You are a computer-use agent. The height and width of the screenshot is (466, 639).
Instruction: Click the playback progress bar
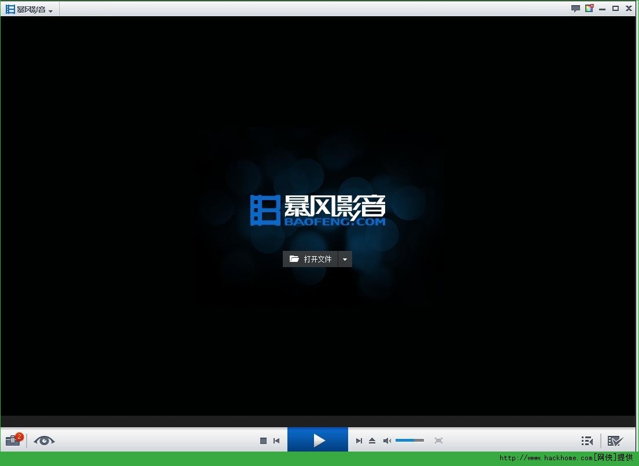(318, 421)
